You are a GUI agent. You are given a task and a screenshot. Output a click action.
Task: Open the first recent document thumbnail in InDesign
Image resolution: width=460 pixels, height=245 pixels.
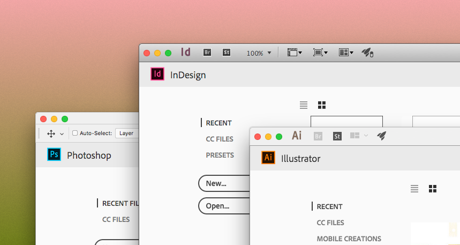coord(347,122)
